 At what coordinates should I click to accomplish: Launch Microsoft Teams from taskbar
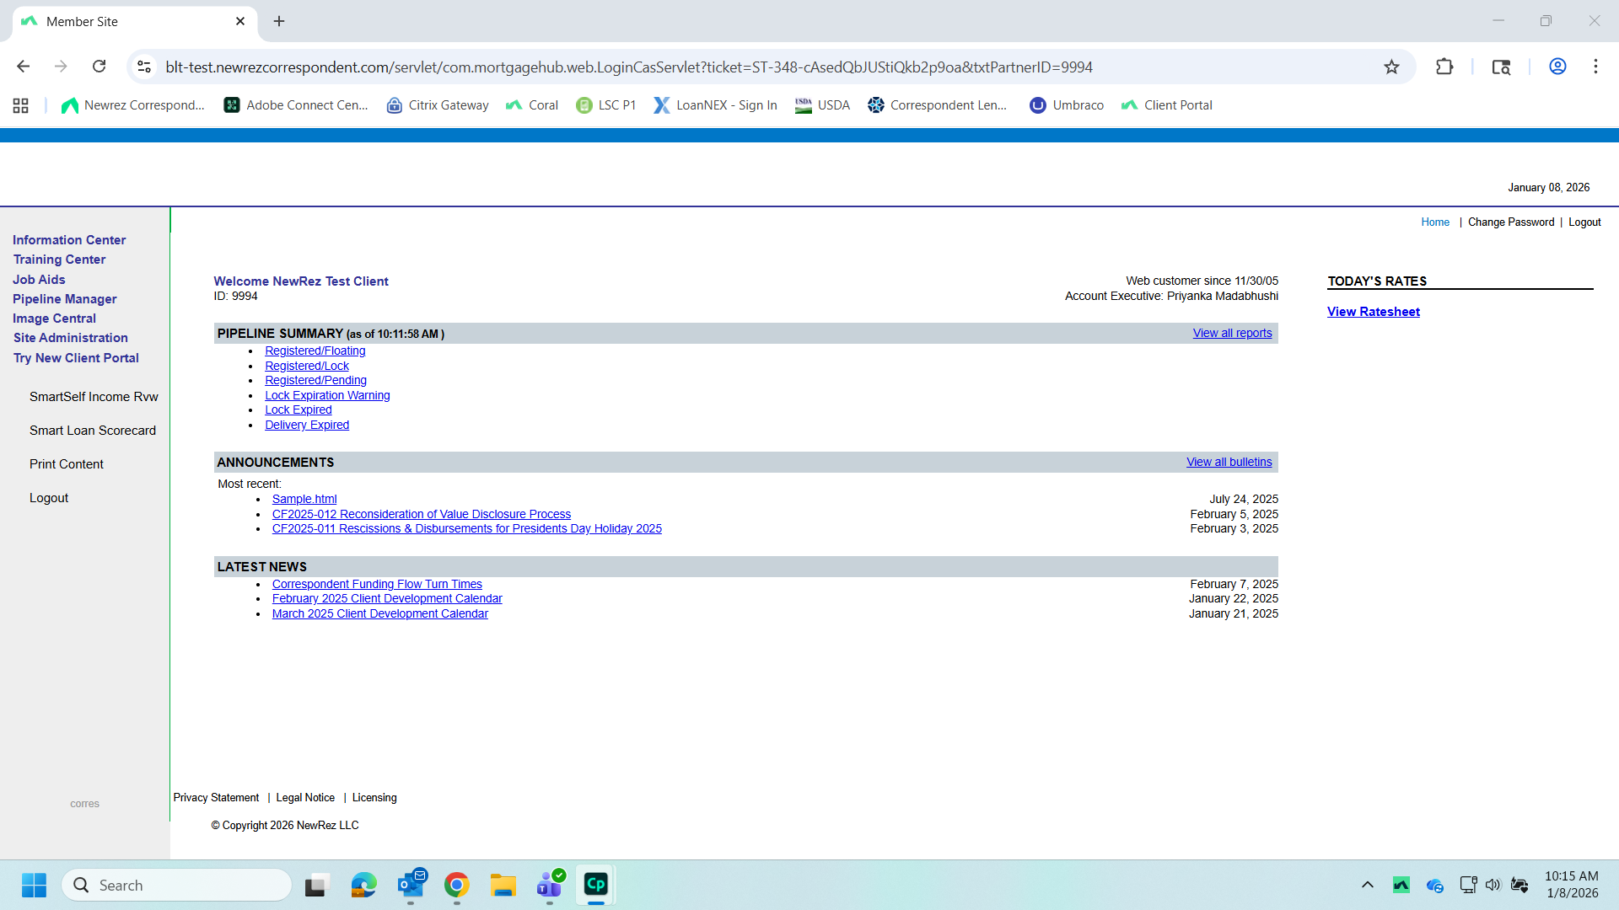(549, 885)
